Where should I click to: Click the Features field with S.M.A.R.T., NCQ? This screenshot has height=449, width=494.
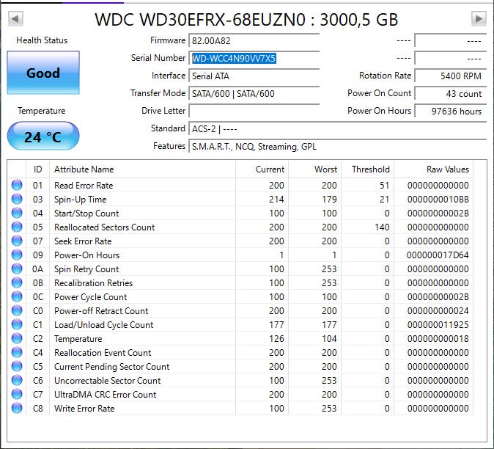point(337,147)
